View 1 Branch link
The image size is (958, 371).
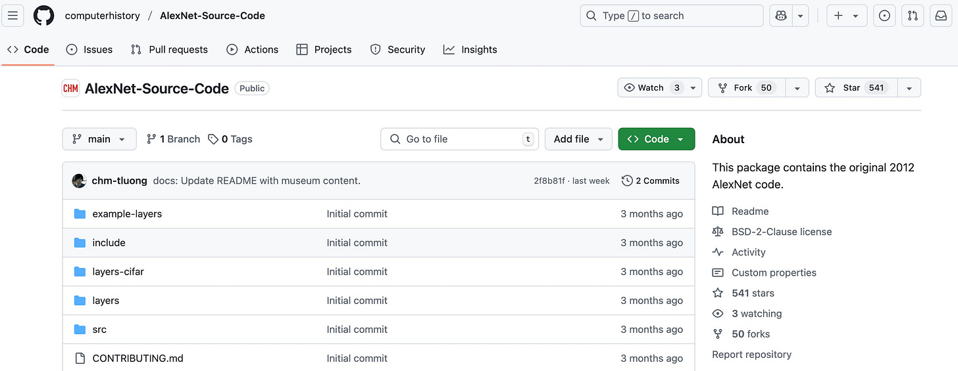coord(173,139)
